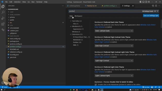
Task: Click the settings editor vertical scrollbar
Action: [x=161, y=24]
